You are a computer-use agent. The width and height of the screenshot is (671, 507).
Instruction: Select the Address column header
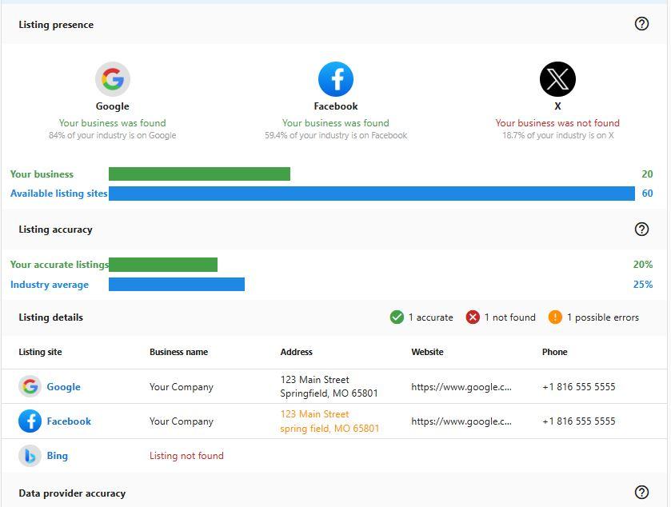[297, 352]
